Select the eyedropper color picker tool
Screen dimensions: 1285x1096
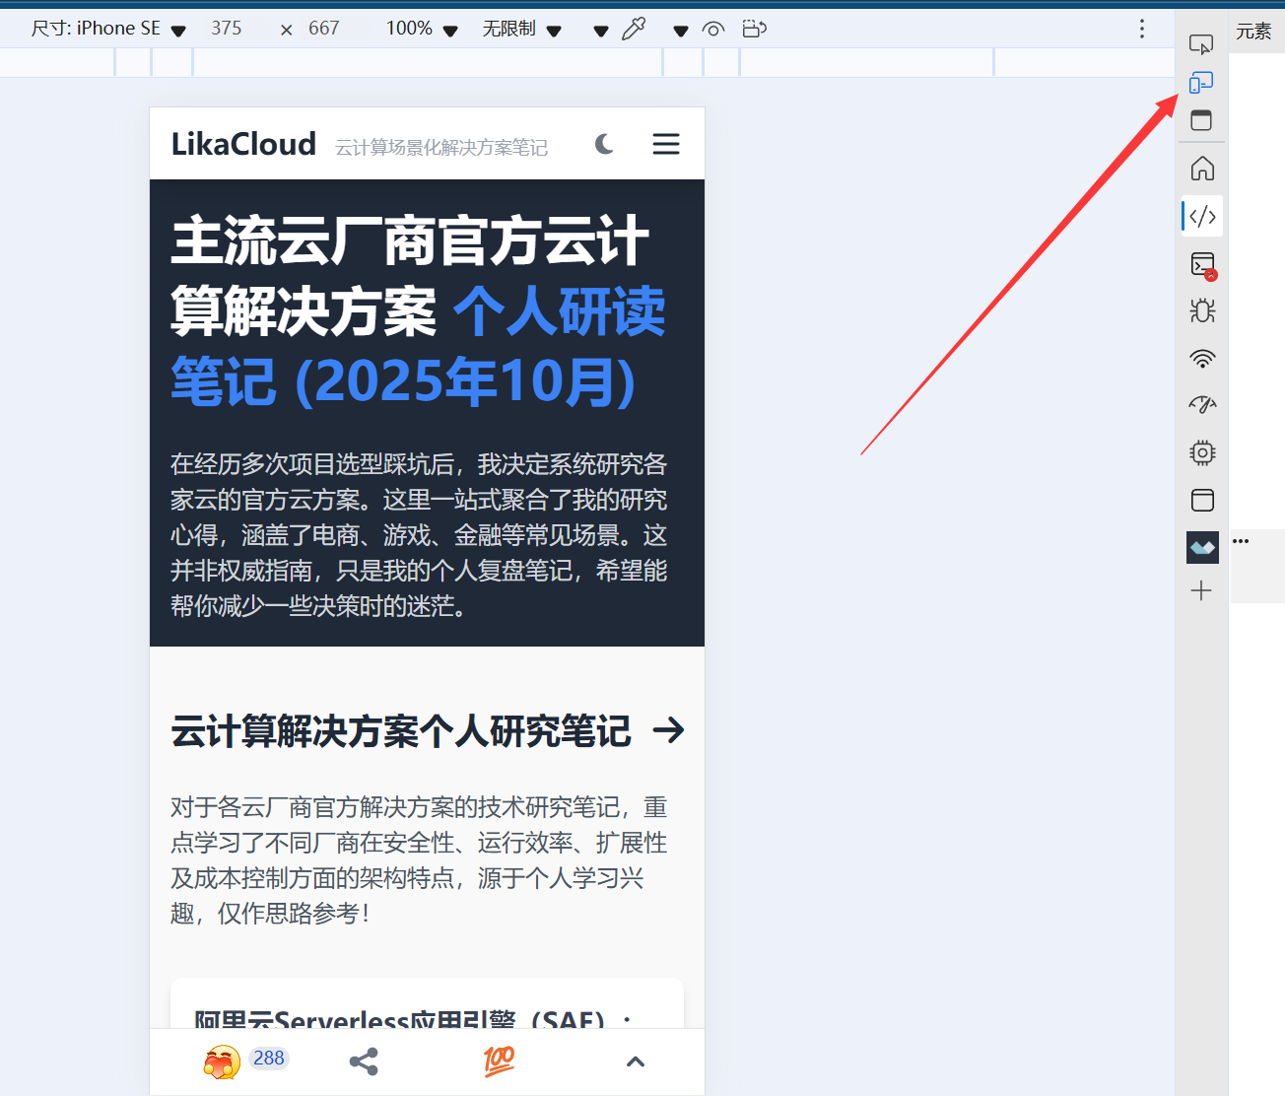(x=634, y=29)
